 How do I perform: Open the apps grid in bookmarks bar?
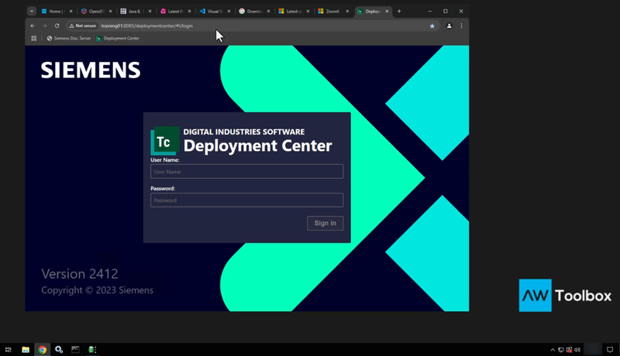[x=34, y=38]
